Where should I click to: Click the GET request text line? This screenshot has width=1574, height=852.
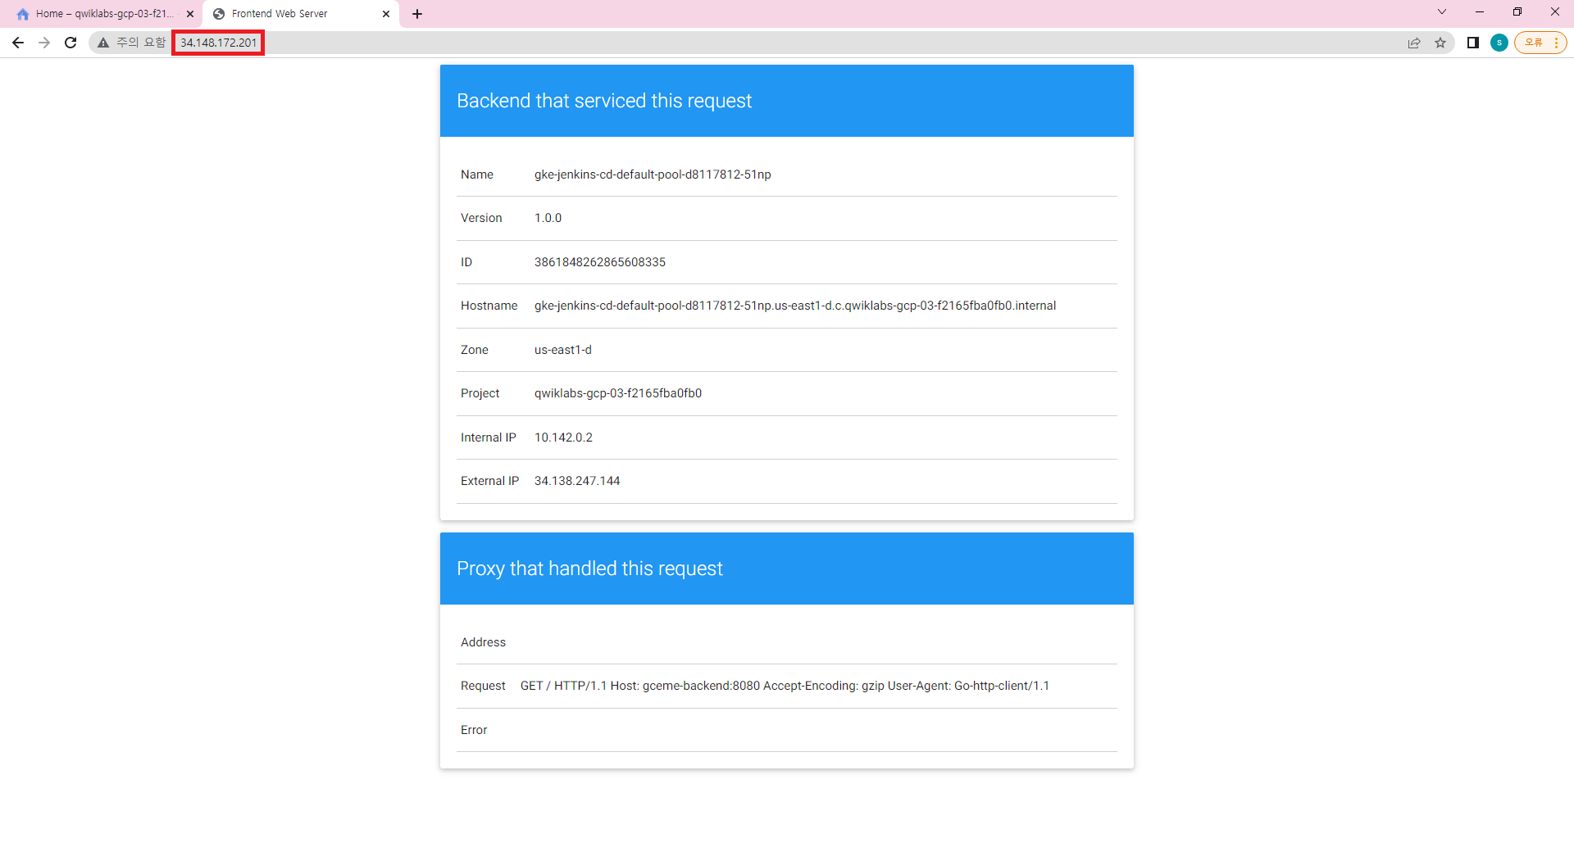tap(785, 686)
